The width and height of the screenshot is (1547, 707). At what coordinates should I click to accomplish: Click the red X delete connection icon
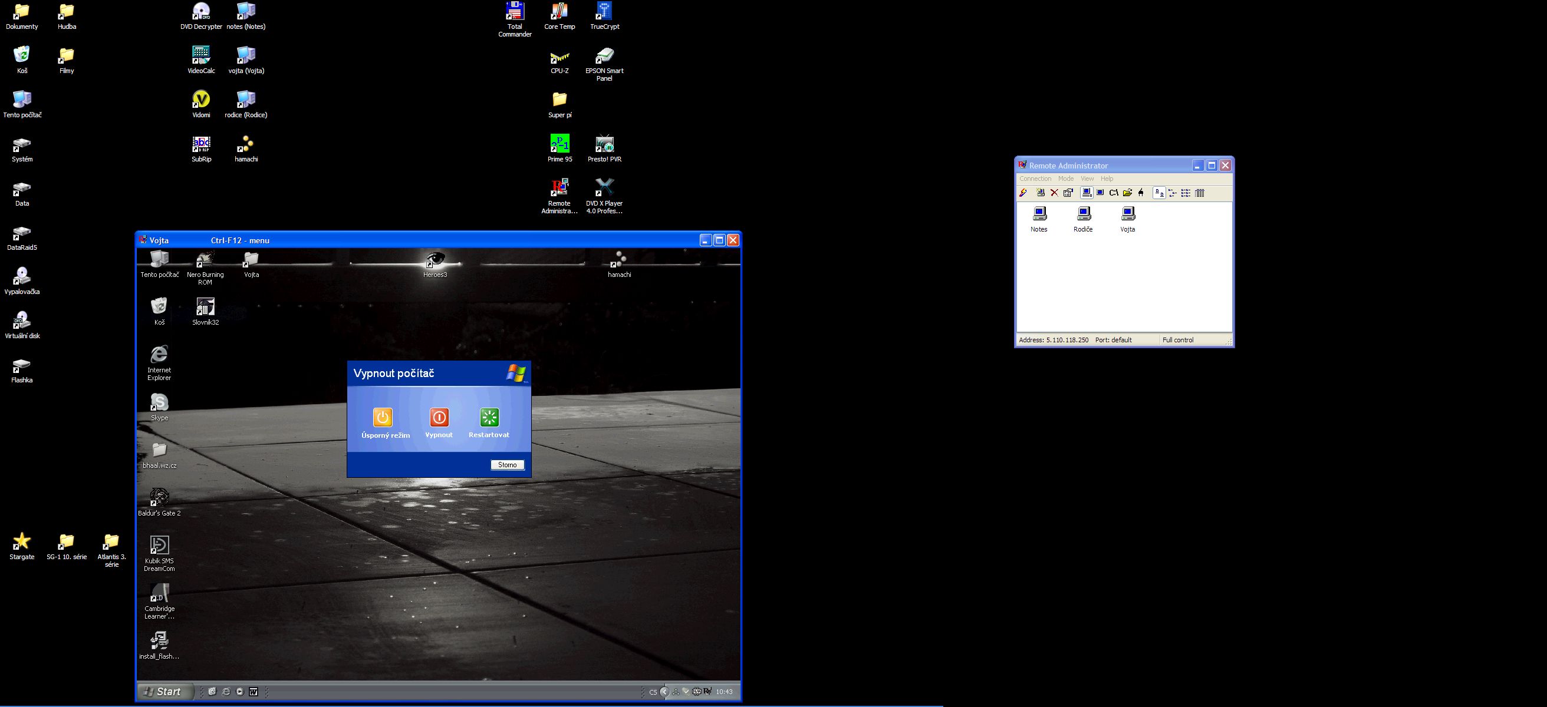coord(1054,193)
